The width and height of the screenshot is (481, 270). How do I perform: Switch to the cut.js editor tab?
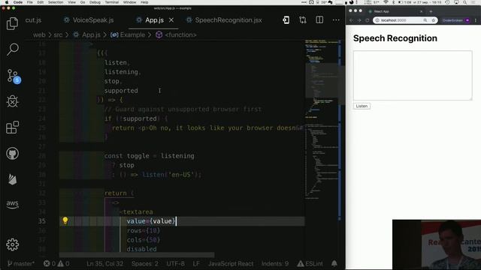tap(33, 20)
